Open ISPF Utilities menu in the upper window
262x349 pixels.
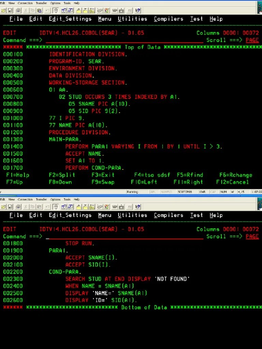132,19
